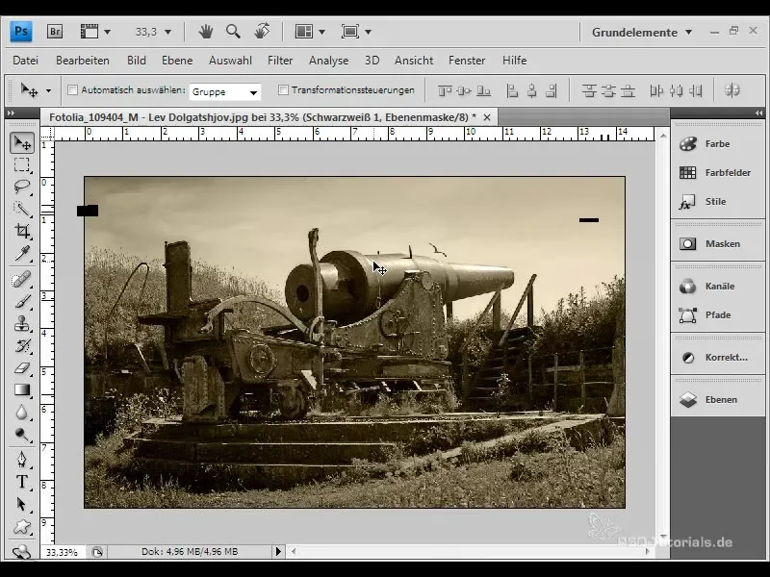Select the Type tool
This screenshot has height=577, width=770.
click(22, 482)
